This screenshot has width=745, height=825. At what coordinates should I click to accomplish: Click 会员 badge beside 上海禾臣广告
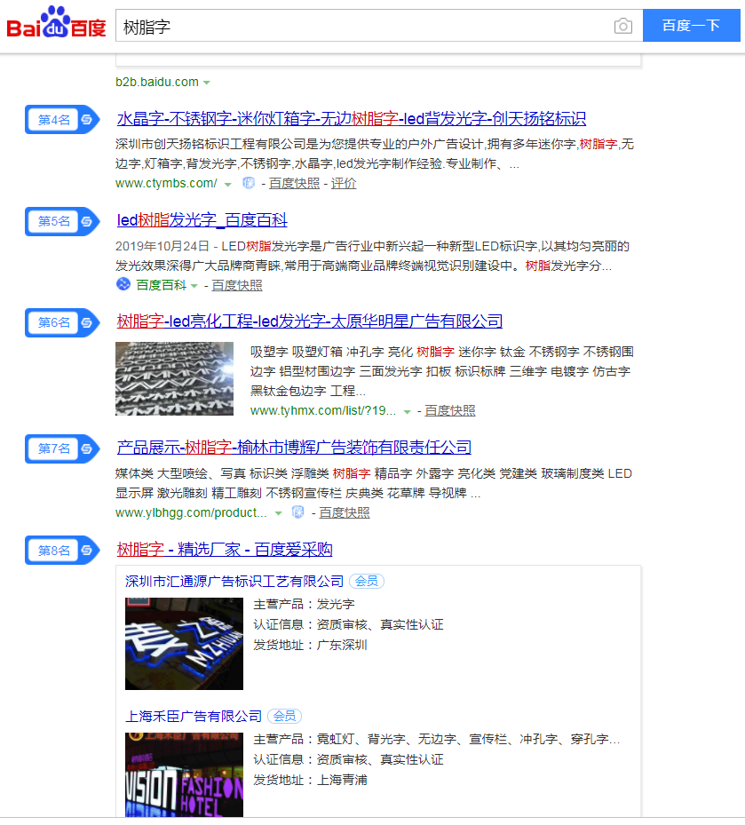coord(285,716)
